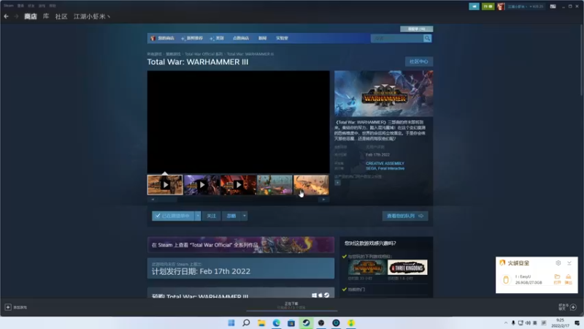Open the green messages notification button
The image size is (584, 329).
pyautogui.click(x=488, y=7)
